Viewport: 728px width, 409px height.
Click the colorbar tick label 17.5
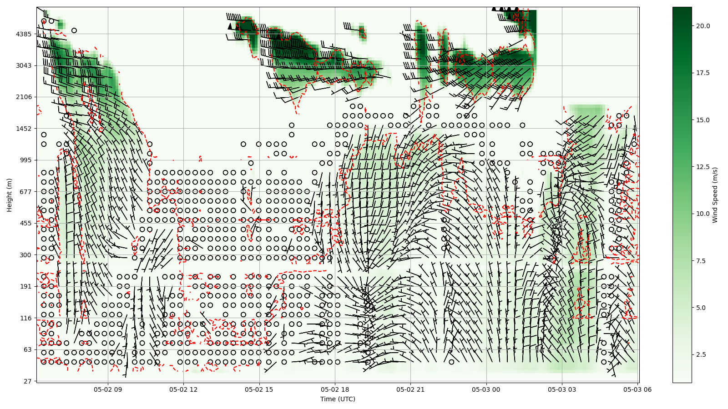(703, 73)
